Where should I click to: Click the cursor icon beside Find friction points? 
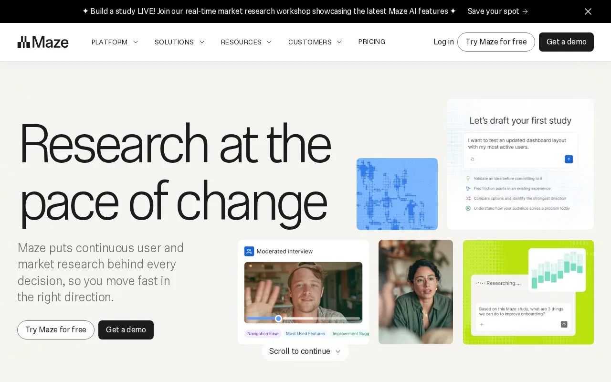tap(468, 189)
